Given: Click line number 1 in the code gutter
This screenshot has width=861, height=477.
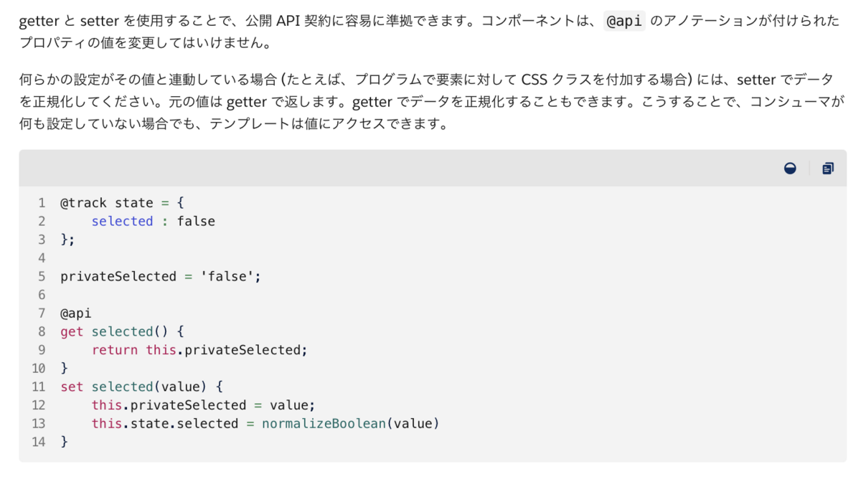Looking at the screenshot, I should click(42, 203).
